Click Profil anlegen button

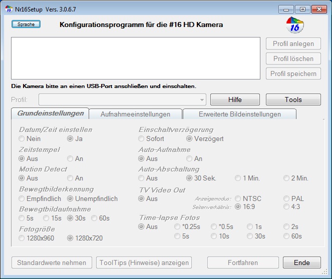[293, 44]
